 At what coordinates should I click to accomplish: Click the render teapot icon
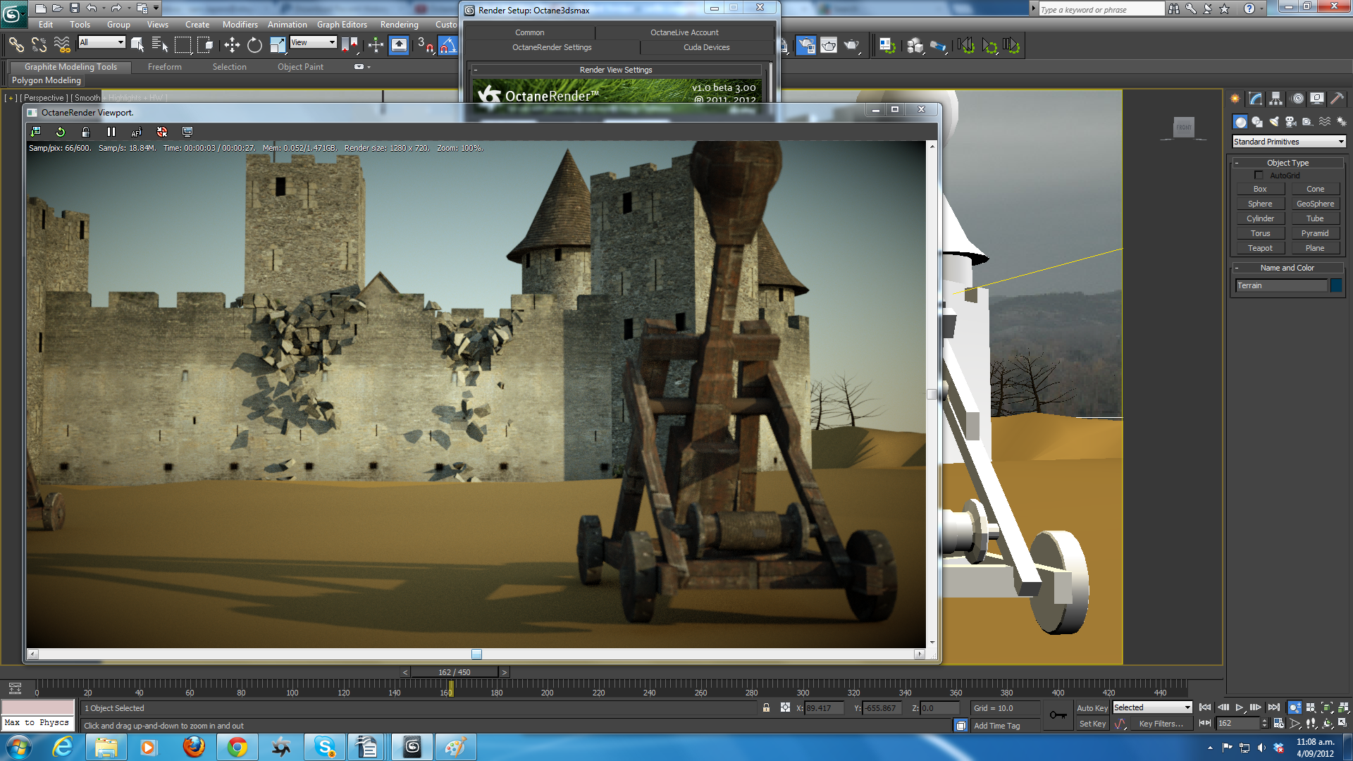click(x=851, y=46)
